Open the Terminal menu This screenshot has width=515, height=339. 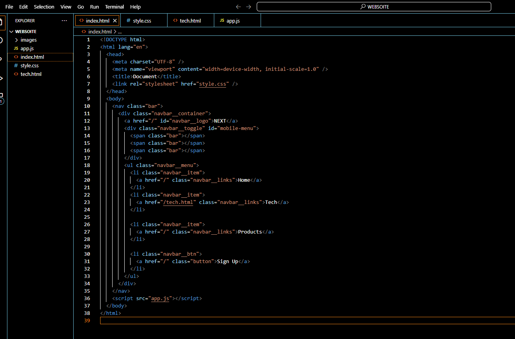(115, 7)
